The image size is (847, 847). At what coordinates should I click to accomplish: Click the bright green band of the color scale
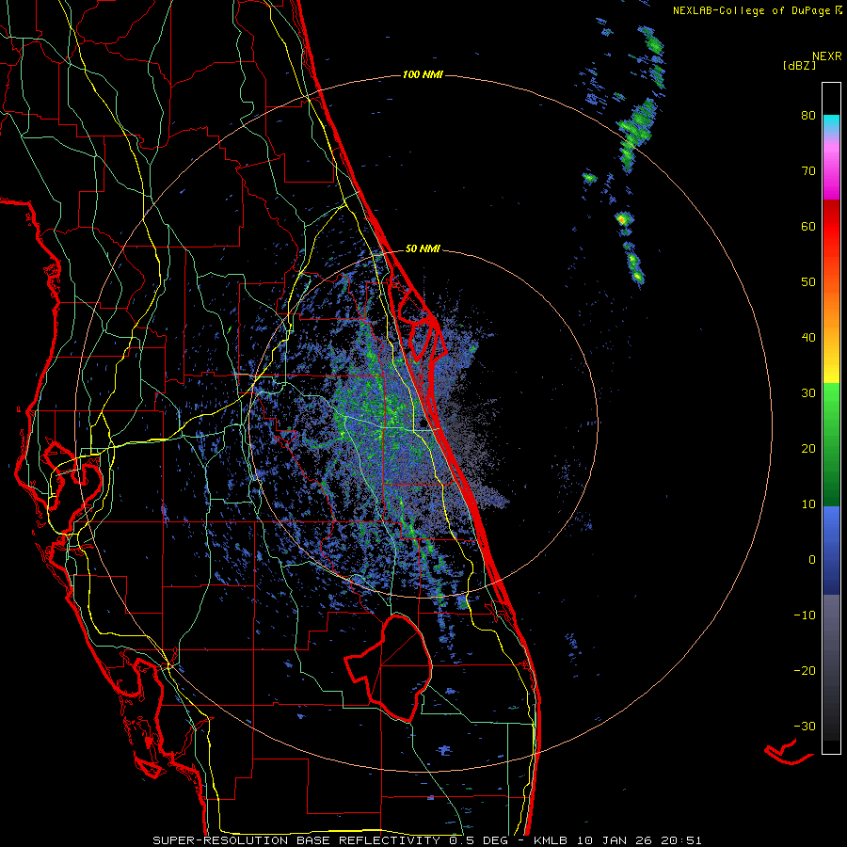(x=831, y=400)
